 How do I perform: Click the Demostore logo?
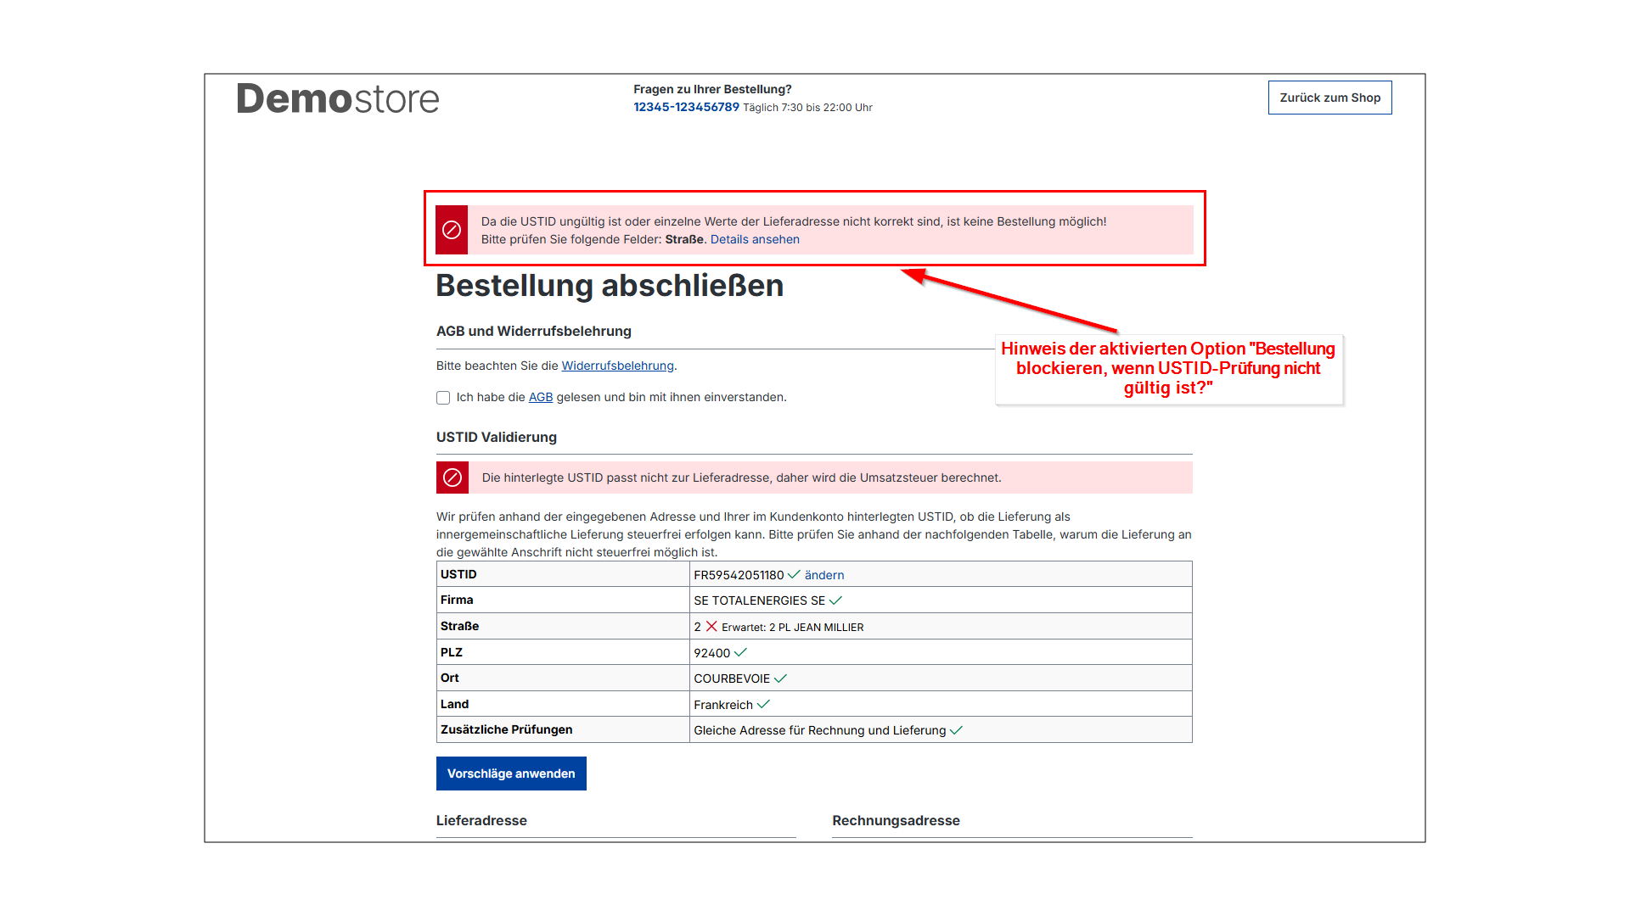point(338,98)
